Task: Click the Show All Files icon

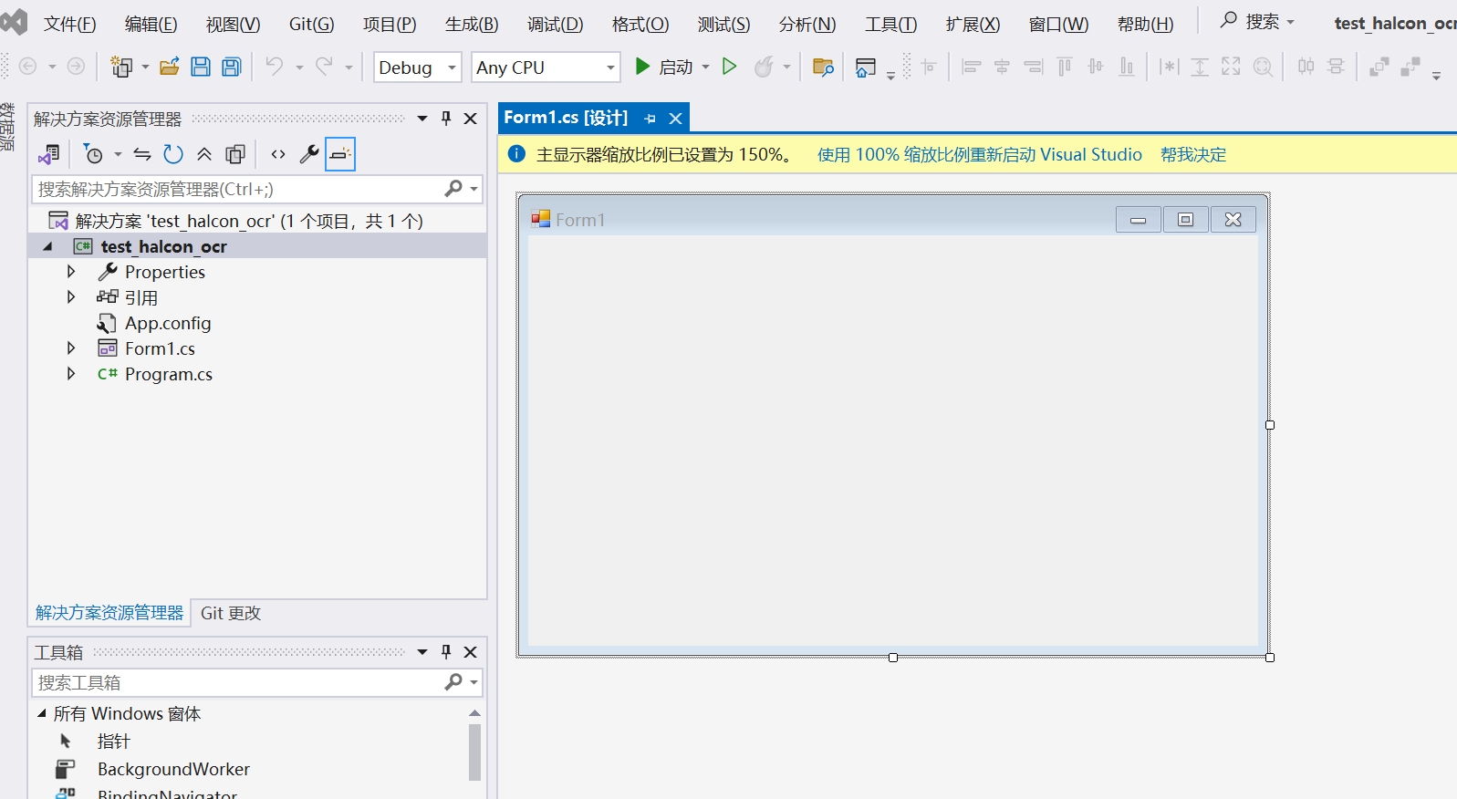Action: (235, 154)
